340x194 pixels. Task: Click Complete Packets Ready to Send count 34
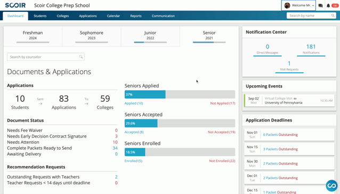115,148
